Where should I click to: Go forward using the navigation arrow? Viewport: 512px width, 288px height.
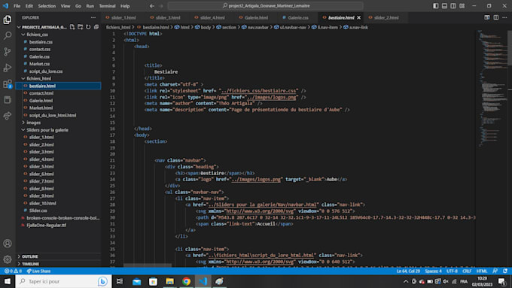tap(160, 6)
